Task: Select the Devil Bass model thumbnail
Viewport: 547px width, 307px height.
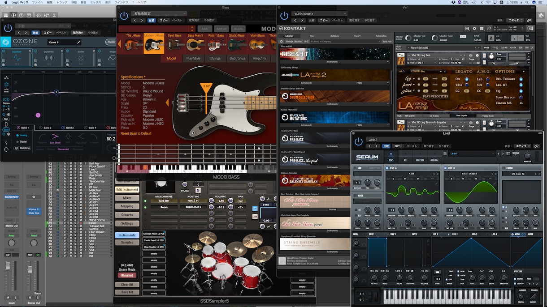Action: [x=174, y=43]
